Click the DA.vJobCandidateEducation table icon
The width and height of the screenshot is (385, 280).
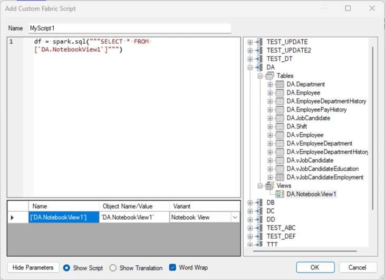[x=280, y=169]
